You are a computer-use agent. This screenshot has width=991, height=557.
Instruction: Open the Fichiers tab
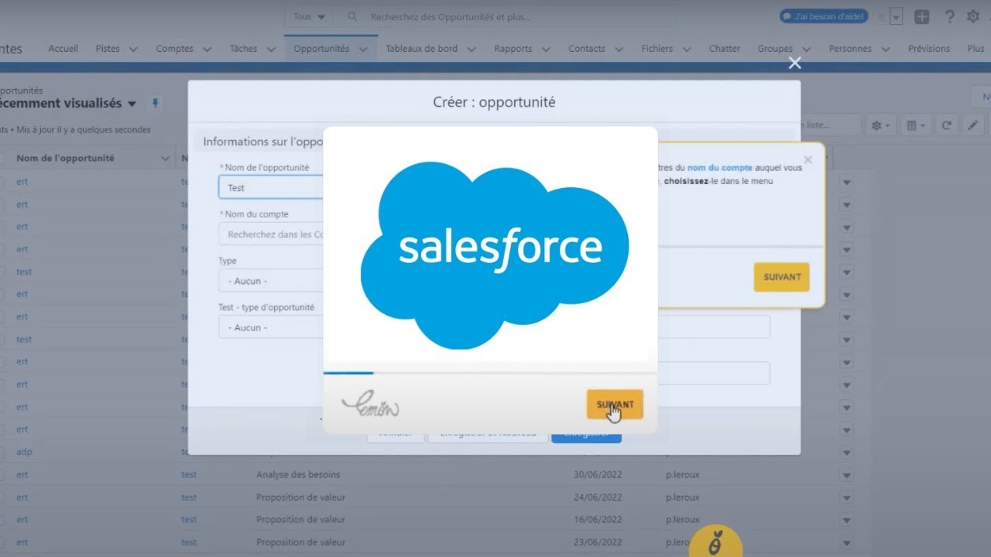coord(657,49)
